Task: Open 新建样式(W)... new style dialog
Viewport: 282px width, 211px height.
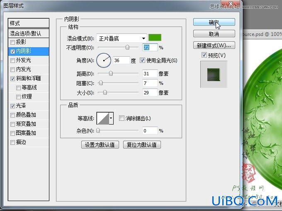Action: [x=214, y=46]
